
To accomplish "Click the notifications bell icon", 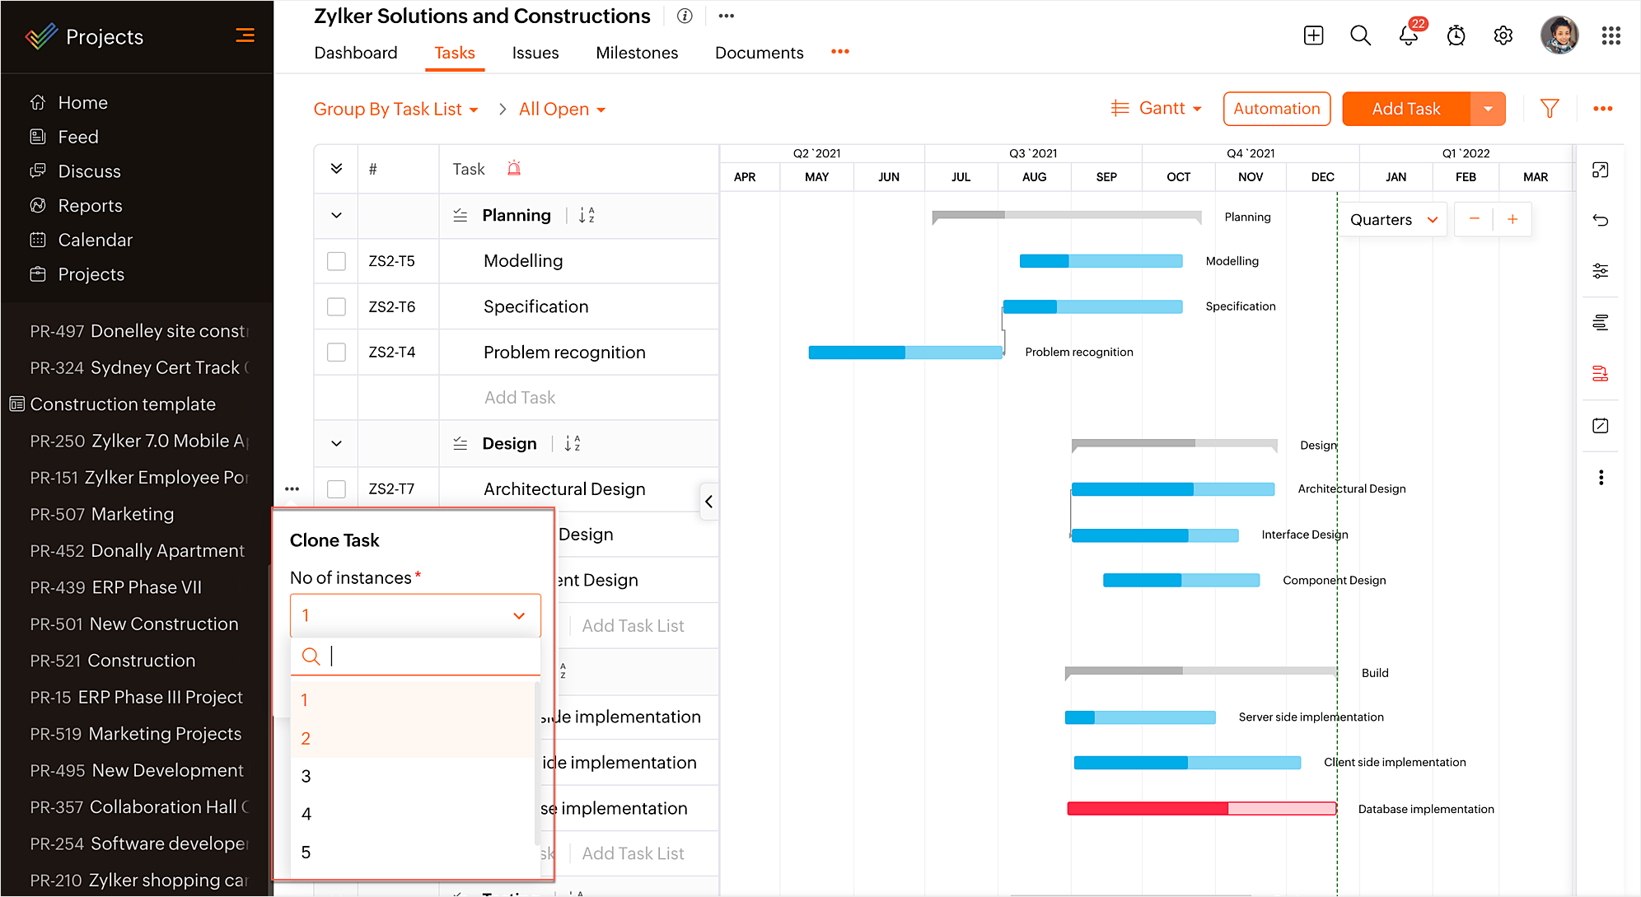I will coord(1408,36).
